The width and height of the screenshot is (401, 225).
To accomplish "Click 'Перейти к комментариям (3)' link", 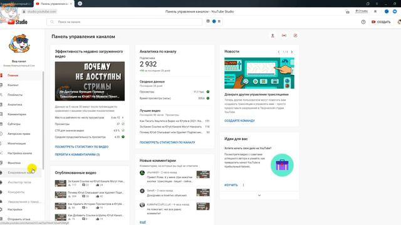I will (77, 154).
